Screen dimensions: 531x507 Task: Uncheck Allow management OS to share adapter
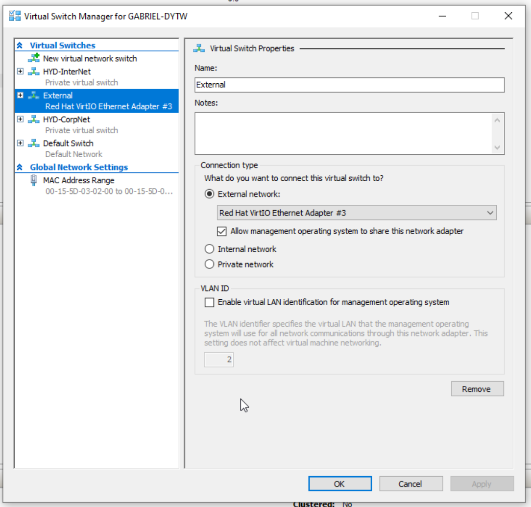[222, 231]
